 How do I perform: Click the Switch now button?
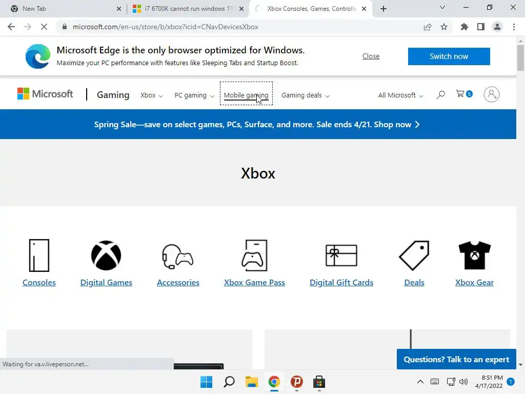(x=449, y=56)
